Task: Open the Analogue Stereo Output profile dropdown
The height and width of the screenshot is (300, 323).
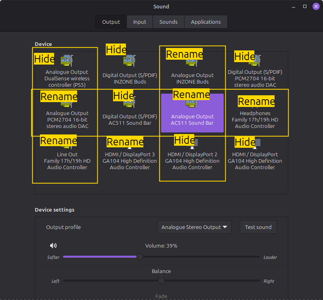Action: pyautogui.click(x=194, y=227)
